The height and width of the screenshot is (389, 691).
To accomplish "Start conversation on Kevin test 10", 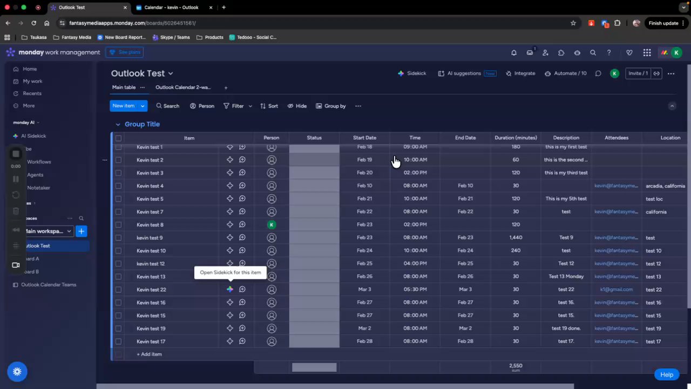I will (242, 251).
